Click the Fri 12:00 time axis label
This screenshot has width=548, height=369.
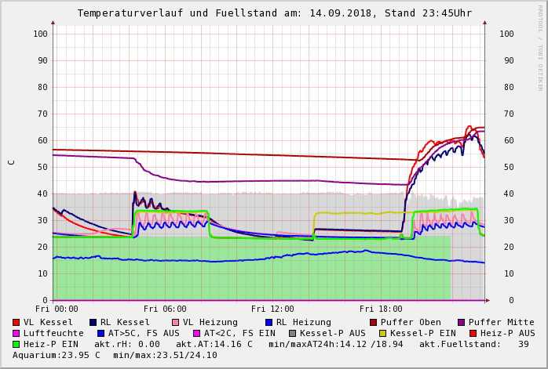point(272,309)
